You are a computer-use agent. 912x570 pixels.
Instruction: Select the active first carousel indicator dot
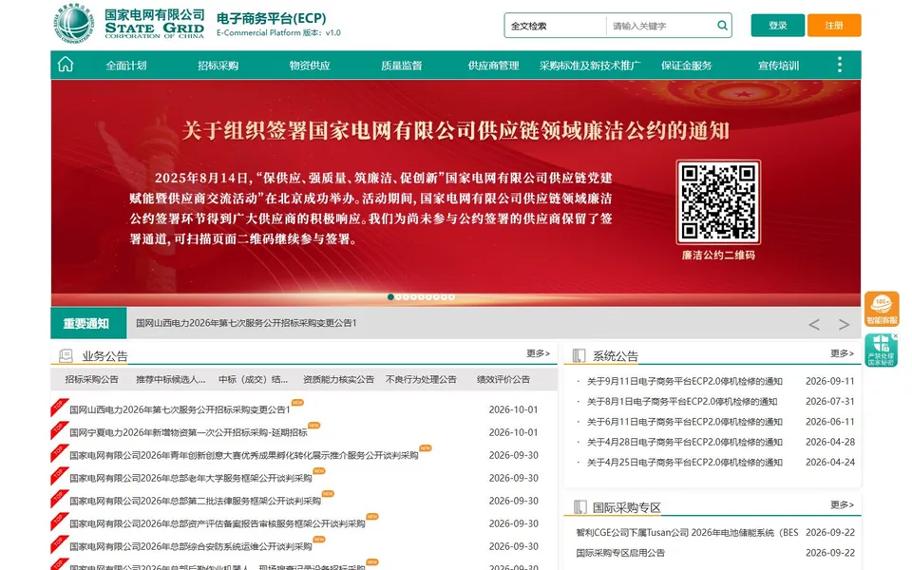click(x=390, y=296)
